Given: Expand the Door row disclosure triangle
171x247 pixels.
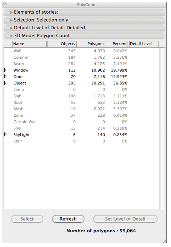Looking at the screenshot, I should point(5,76).
